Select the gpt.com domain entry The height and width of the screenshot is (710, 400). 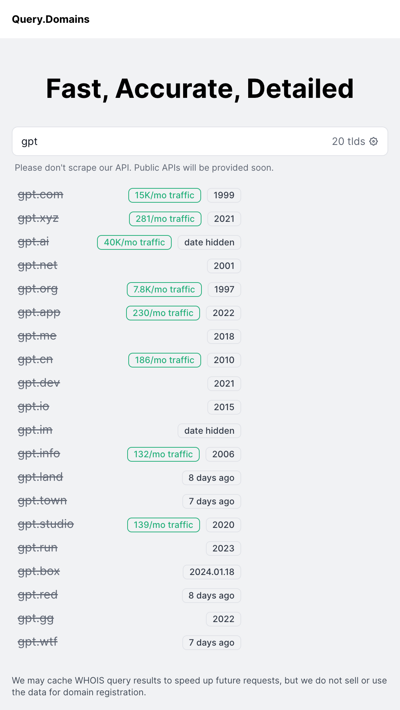coord(41,195)
